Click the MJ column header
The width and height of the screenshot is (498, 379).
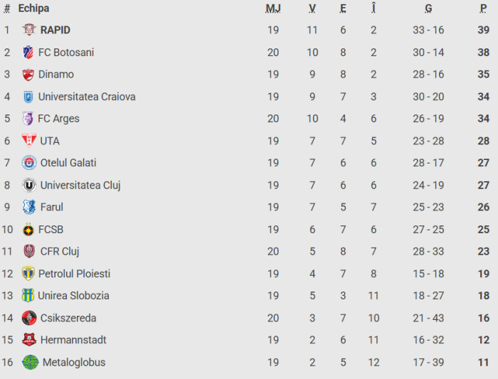(x=273, y=9)
